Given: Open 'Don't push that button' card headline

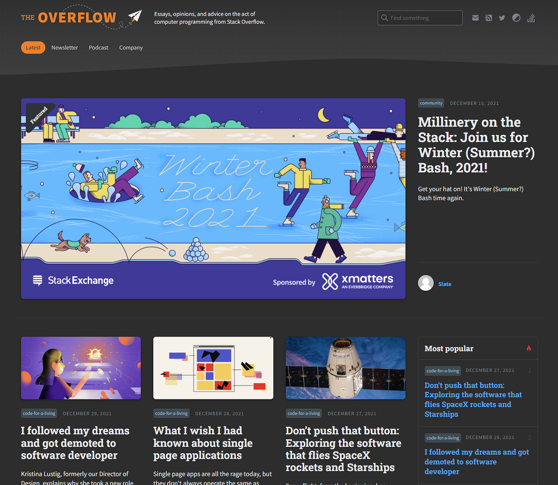Looking at the screenshot, I should coord(343,449).
